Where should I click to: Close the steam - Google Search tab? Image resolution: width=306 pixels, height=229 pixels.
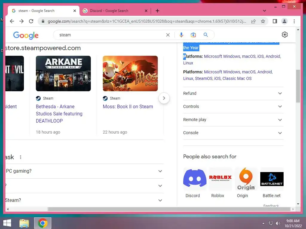[74, 11]
